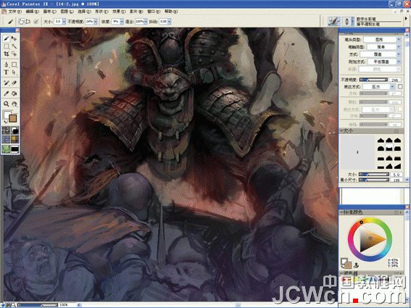Select the currently highlighted brush tip profile
Screen dimensions: 411x308
pyautogui.click(x=389, y=148)
